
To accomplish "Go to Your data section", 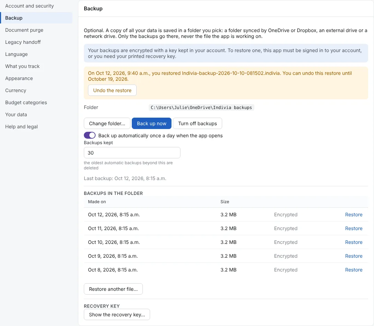I will [36, 115].
